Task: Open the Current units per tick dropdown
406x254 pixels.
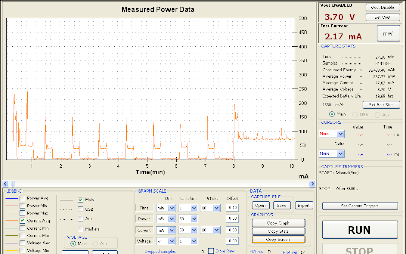Action: pyautogui.click(x=188, y=230)
